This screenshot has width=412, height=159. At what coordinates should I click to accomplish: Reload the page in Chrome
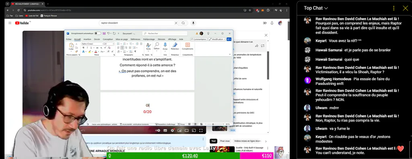coord(19,10)
